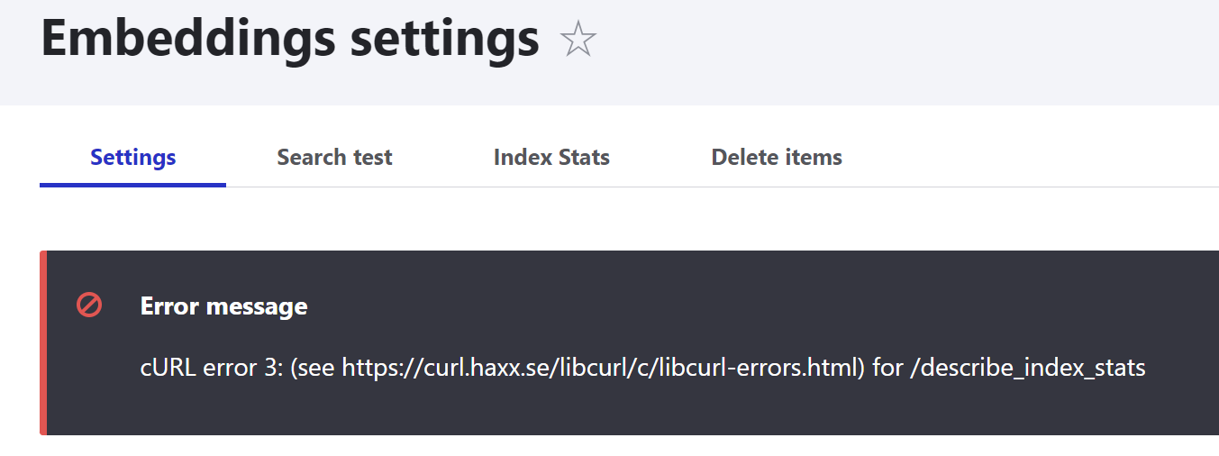Click the "Error message" heading
The width and height of the screenshot is (1219, 456).
coord(223,306)
